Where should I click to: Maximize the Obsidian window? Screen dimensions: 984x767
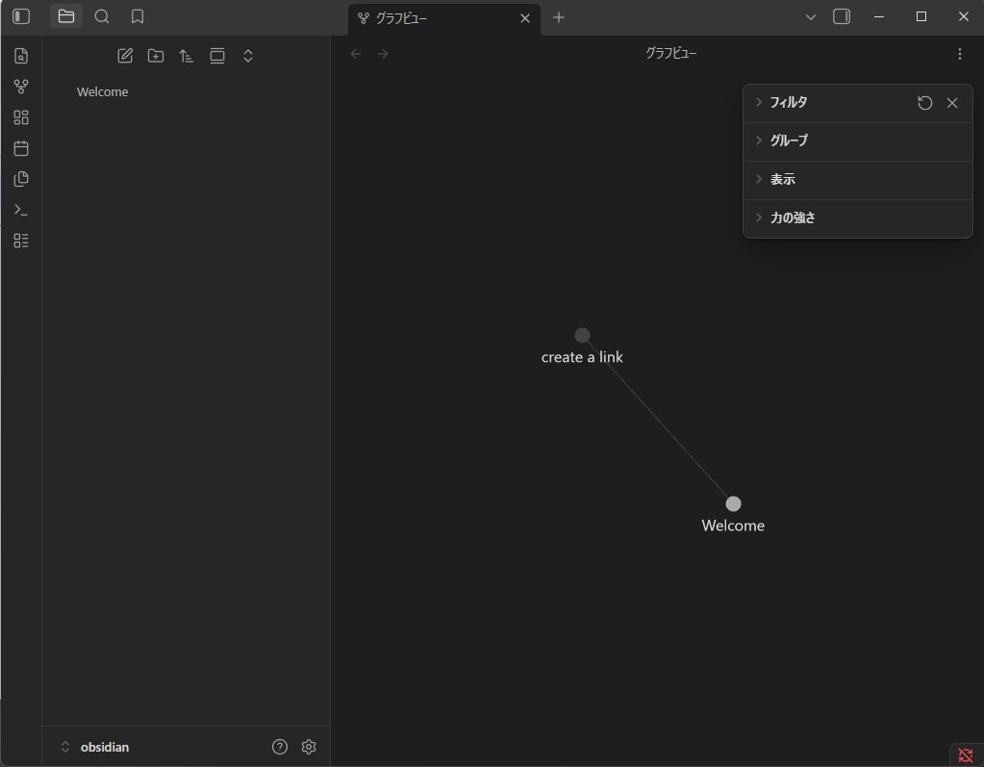921,17
